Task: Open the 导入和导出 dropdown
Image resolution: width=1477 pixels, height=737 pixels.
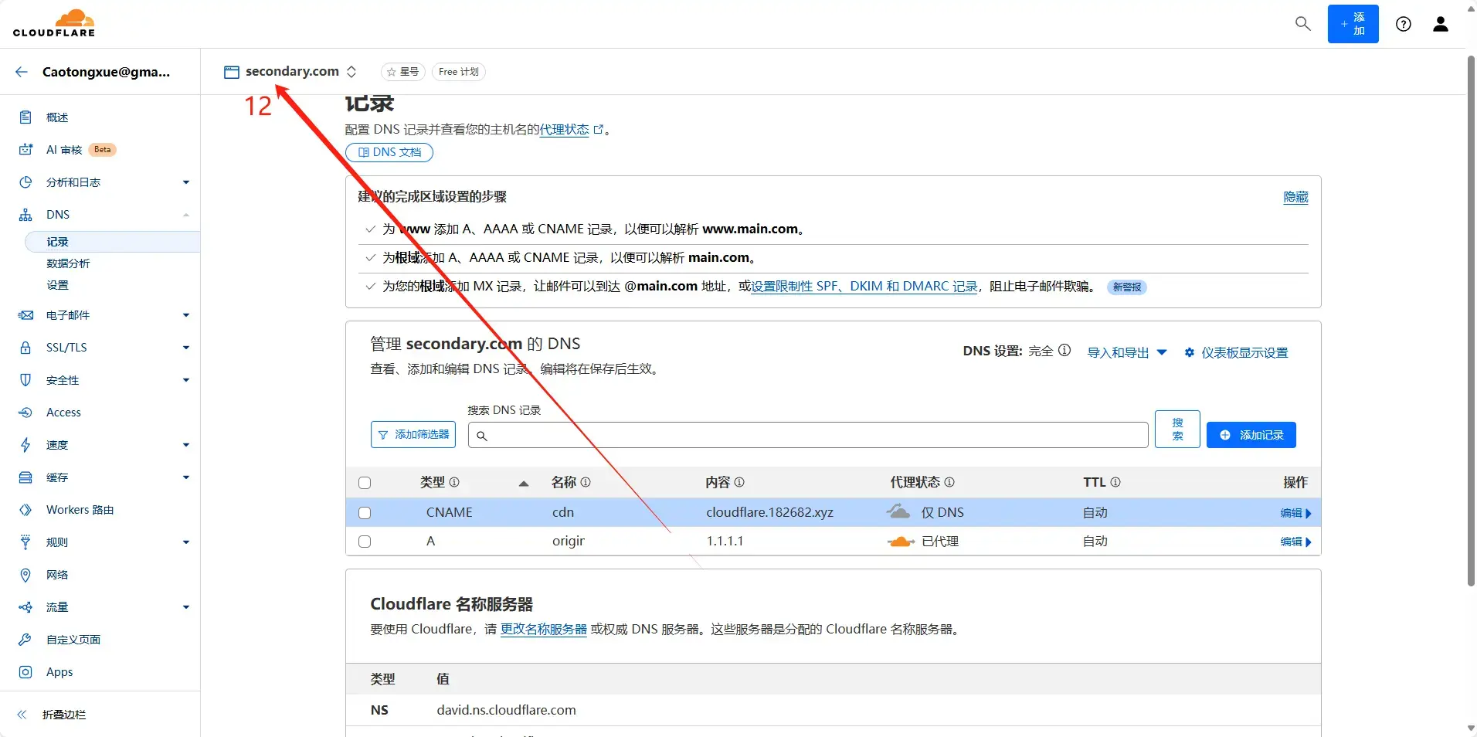Action: pyautogui.click(x=1126, y=353)
